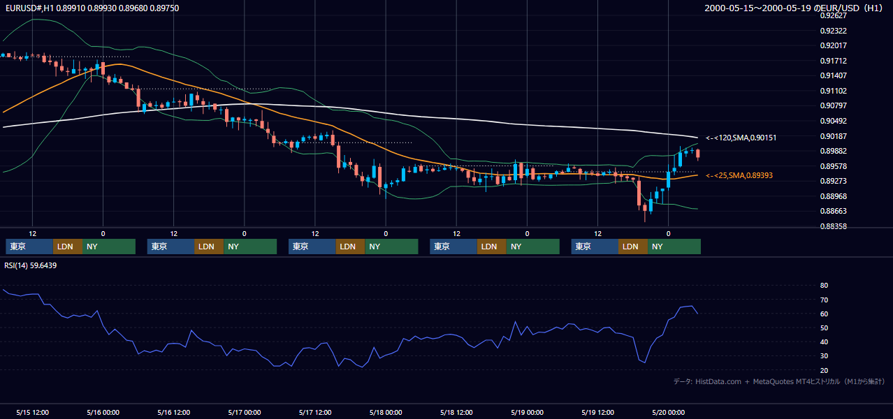Screen dimensions: 893x419
Task: Click the RSI scale level 20
Action: pyautogui.click(x=824, y=370)
